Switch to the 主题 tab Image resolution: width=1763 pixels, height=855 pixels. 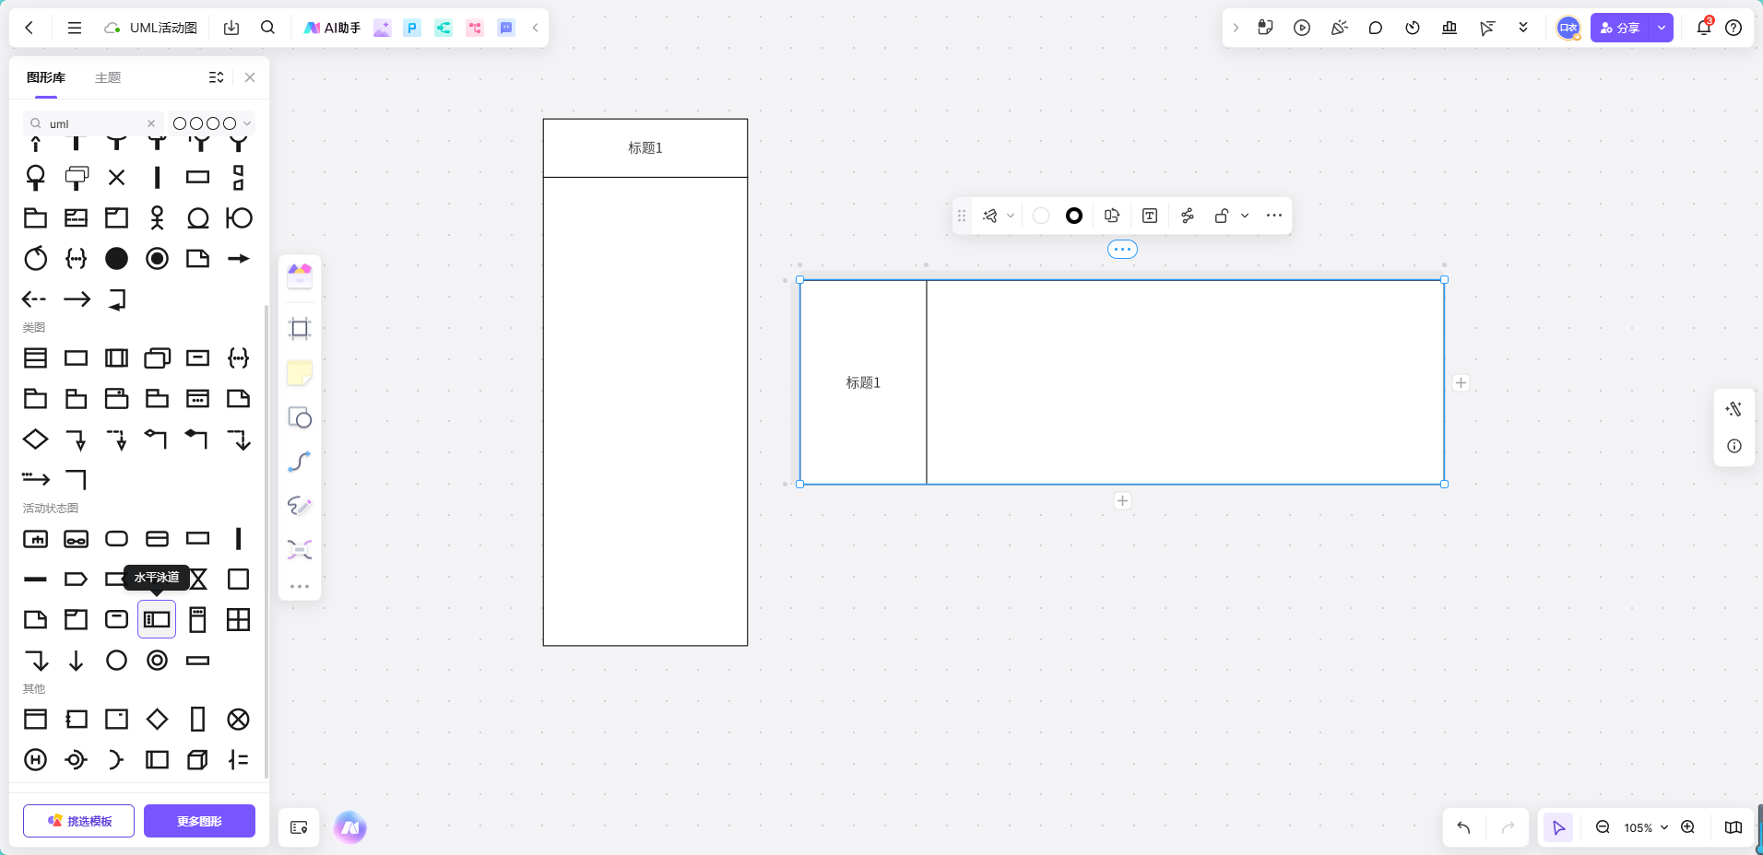[x=108, y=77]
